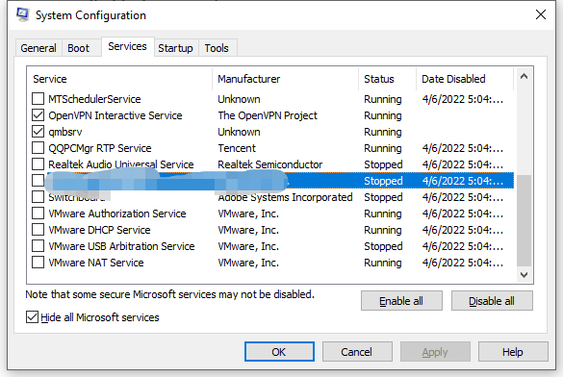Select the 'qmbsrv' service name
Viewport: 563px width, 377px height.
tap(65, 132)
